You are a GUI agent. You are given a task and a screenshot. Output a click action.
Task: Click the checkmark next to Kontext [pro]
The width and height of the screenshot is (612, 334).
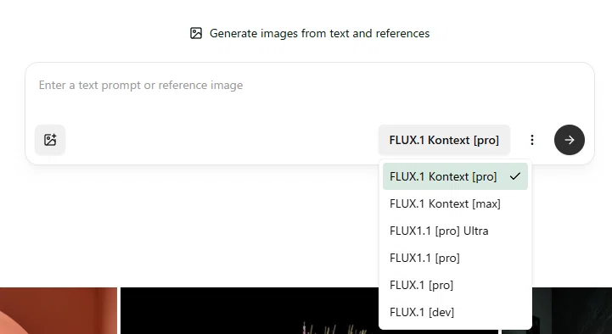[515, 176]
